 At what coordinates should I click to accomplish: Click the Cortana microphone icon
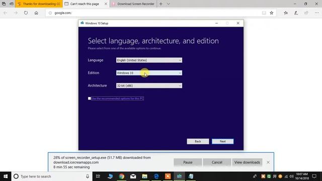[x=88, y=176]
